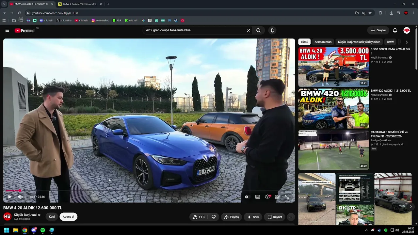Image resolution: width=418 pixels, height=235 pixels.
Task: Reload the current page
Action: tap(19, 13)
